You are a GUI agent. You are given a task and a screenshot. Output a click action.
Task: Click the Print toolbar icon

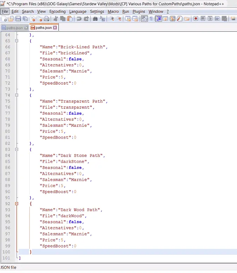tap(47, 19)
